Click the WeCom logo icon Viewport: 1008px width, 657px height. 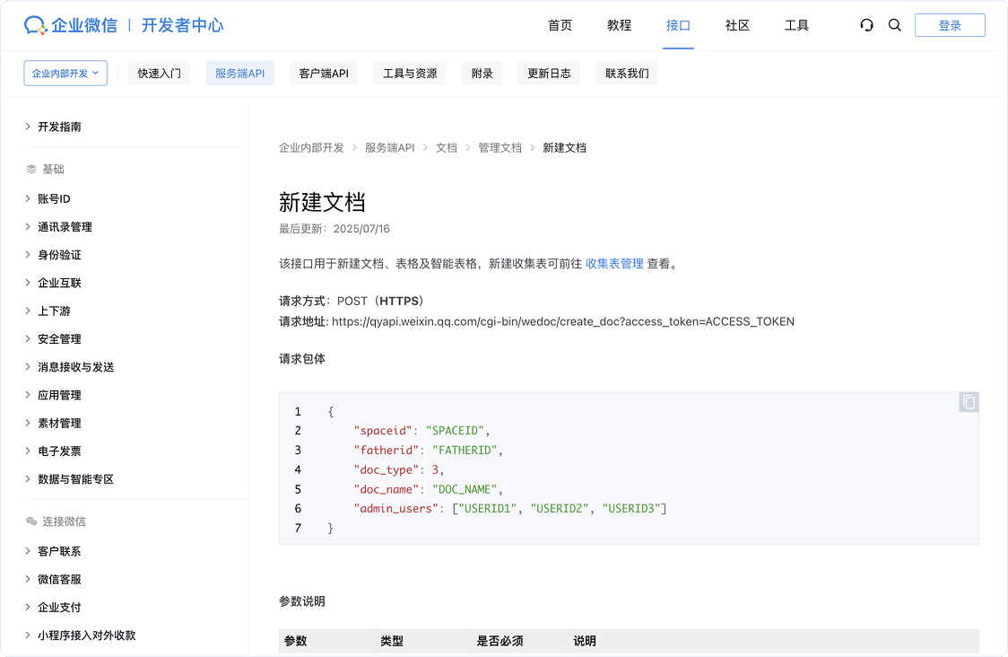pyautogui.click(x=36, y=25)
